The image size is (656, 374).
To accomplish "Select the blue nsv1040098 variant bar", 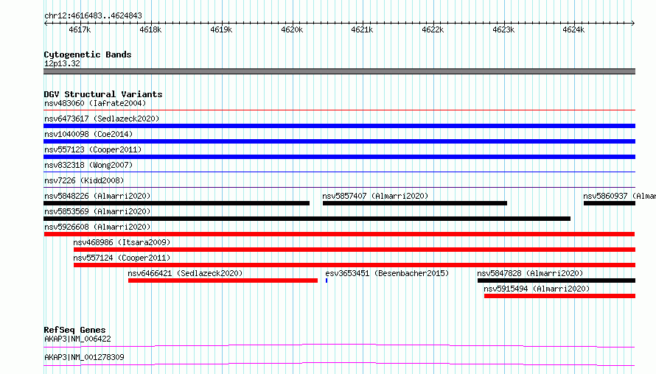I will [339, 141].
